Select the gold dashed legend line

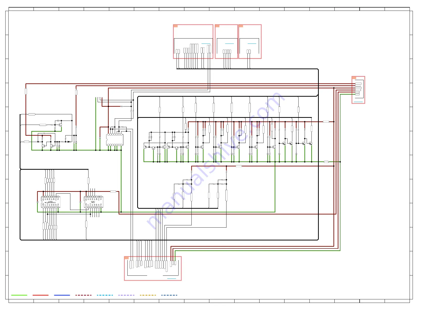click(x=148, y=295)
